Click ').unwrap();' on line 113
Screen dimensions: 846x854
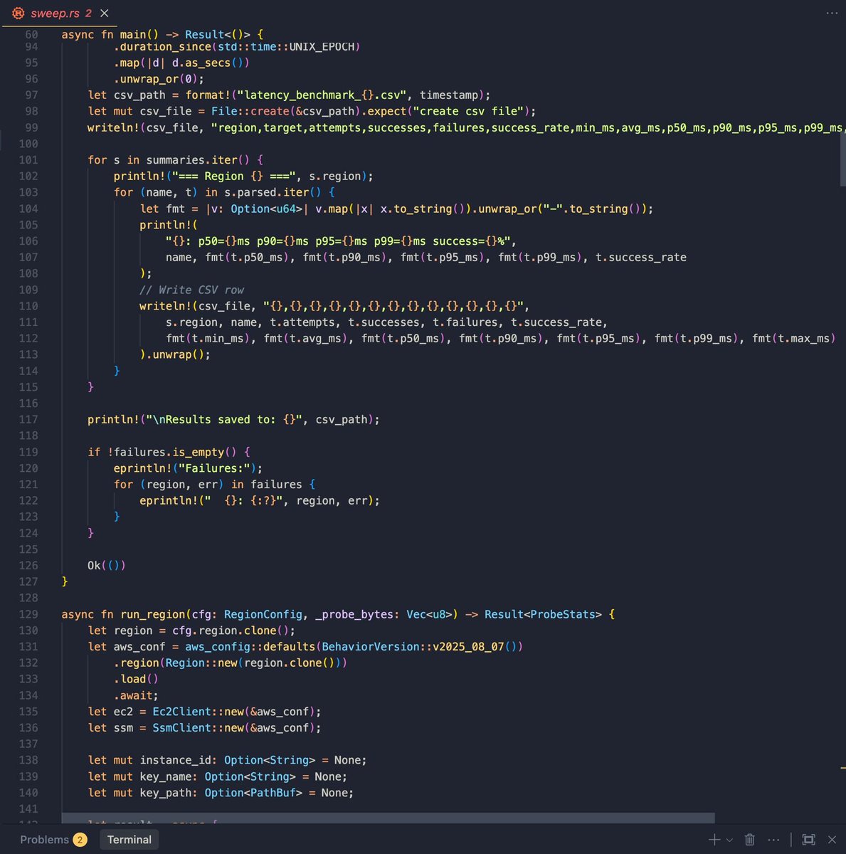[x=175, y=354]
